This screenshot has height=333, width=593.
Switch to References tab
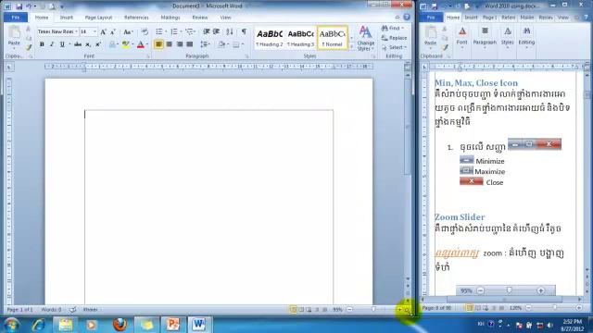(136, 18)
